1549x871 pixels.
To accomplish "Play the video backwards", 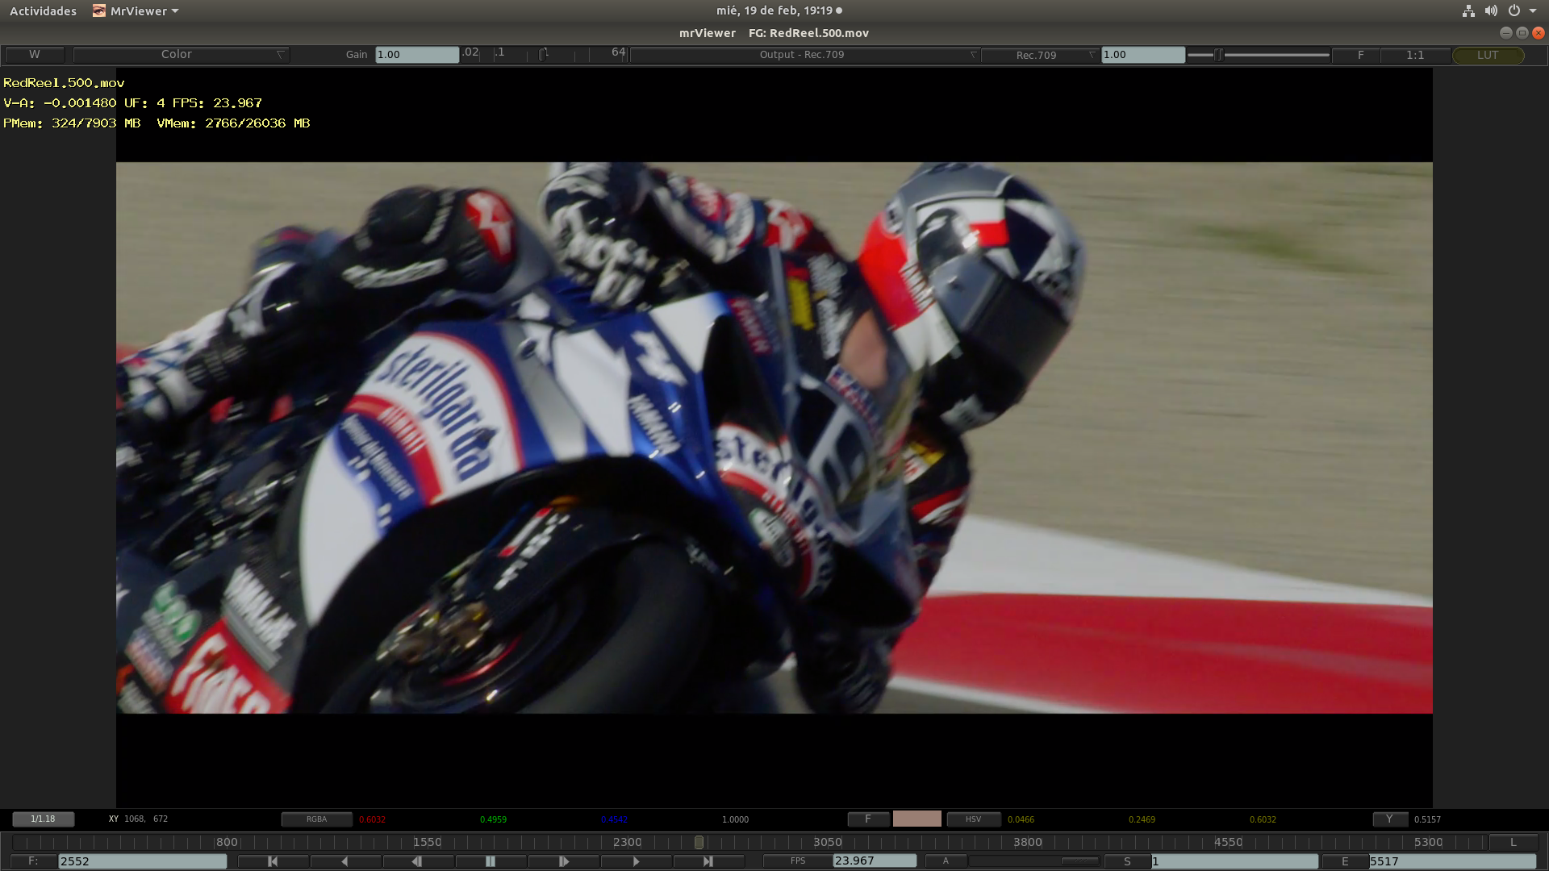I will [x=345, y=861].
